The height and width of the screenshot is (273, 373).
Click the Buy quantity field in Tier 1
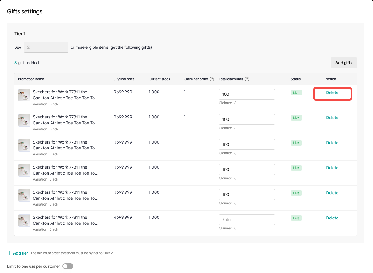click(46, 47)
